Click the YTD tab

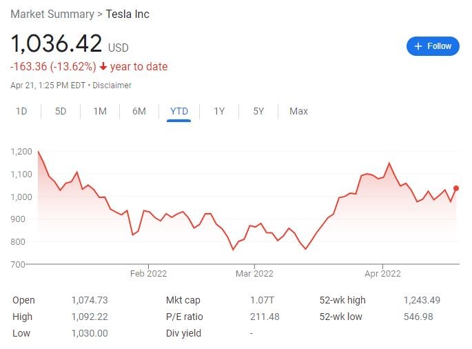[179, 111]
